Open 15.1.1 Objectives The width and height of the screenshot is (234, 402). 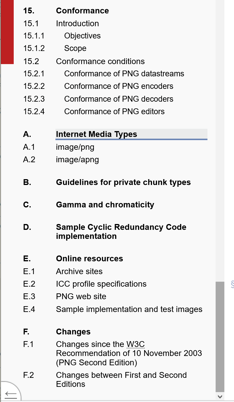click(82, 36)
